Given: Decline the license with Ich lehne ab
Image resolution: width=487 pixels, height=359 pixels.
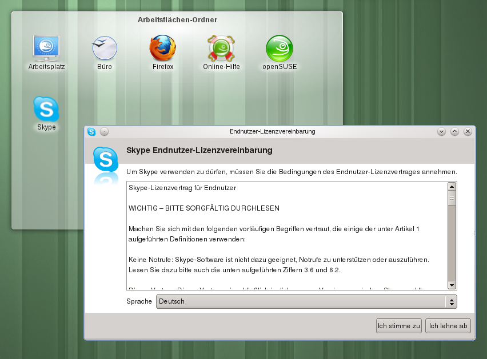Looking at the screenshot, I should 448,326.
